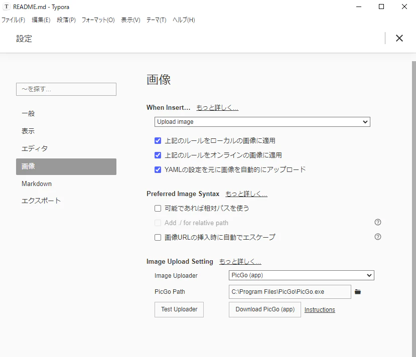
Task: Open the 段落(P) menu
Action: [x=66, y=20]
